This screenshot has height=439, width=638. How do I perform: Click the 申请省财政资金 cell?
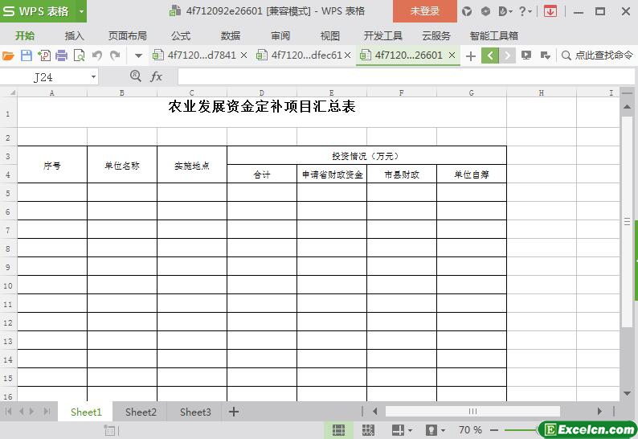point(332,174)
